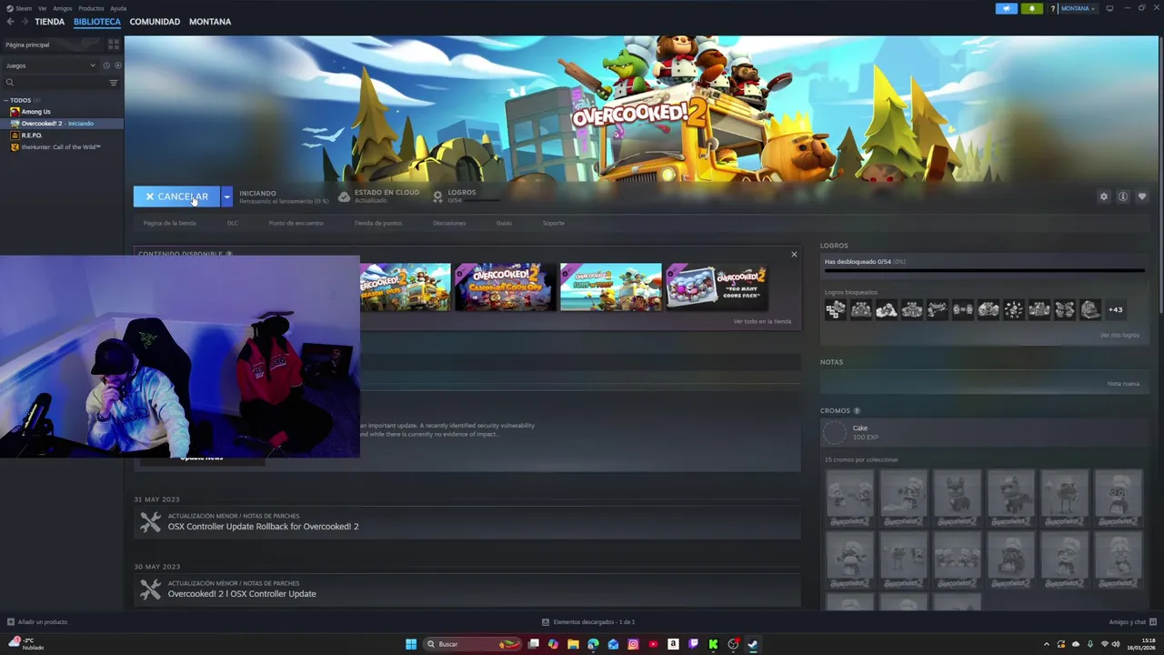Open the DLC tab
Image resolution: width=1164 pixels, height=655 pixels.
pos(233,223)
